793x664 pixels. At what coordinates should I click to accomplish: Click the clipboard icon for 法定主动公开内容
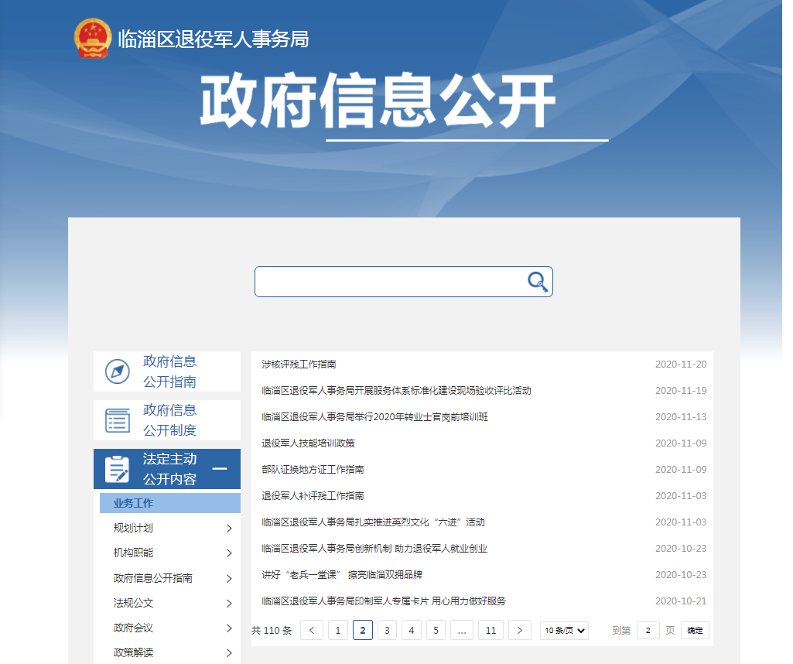[x=118, y=469]
